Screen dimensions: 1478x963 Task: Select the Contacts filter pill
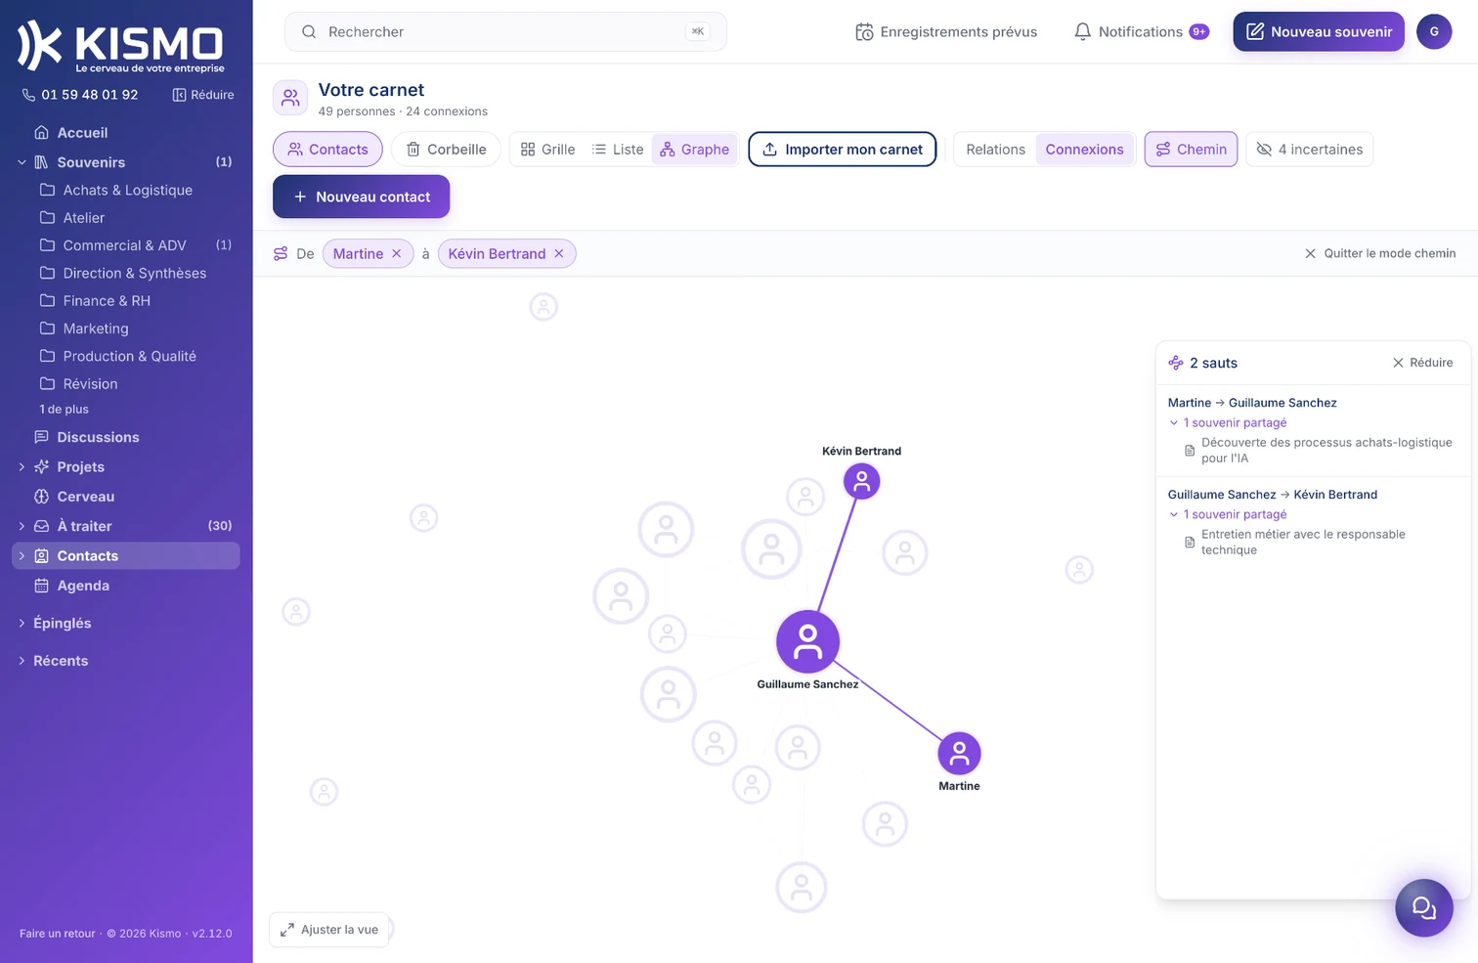[x=327, y=150]
